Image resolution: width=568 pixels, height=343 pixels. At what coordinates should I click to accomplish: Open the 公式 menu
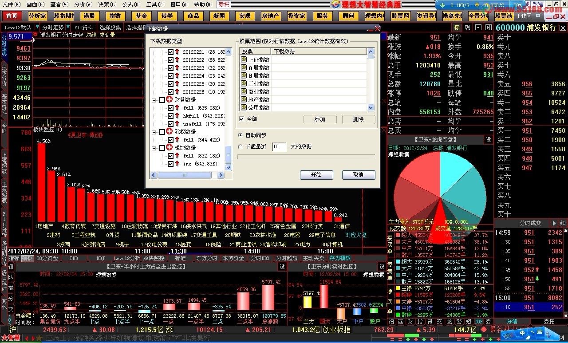[131, 4]
